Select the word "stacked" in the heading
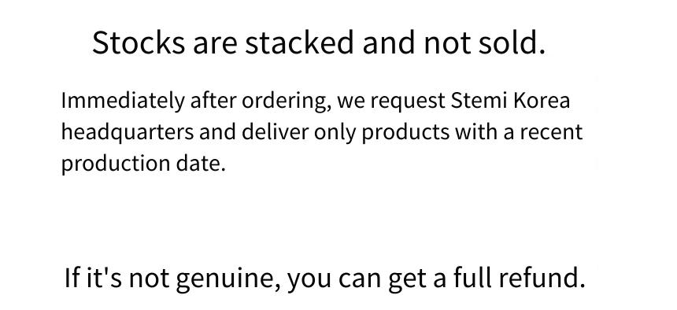Image resolution: width=677 pixels, height=310 pixels. (299, 42)
